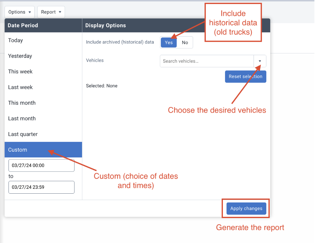
Task: Click the Report caret arrow icon
Action: click(60, 12)
